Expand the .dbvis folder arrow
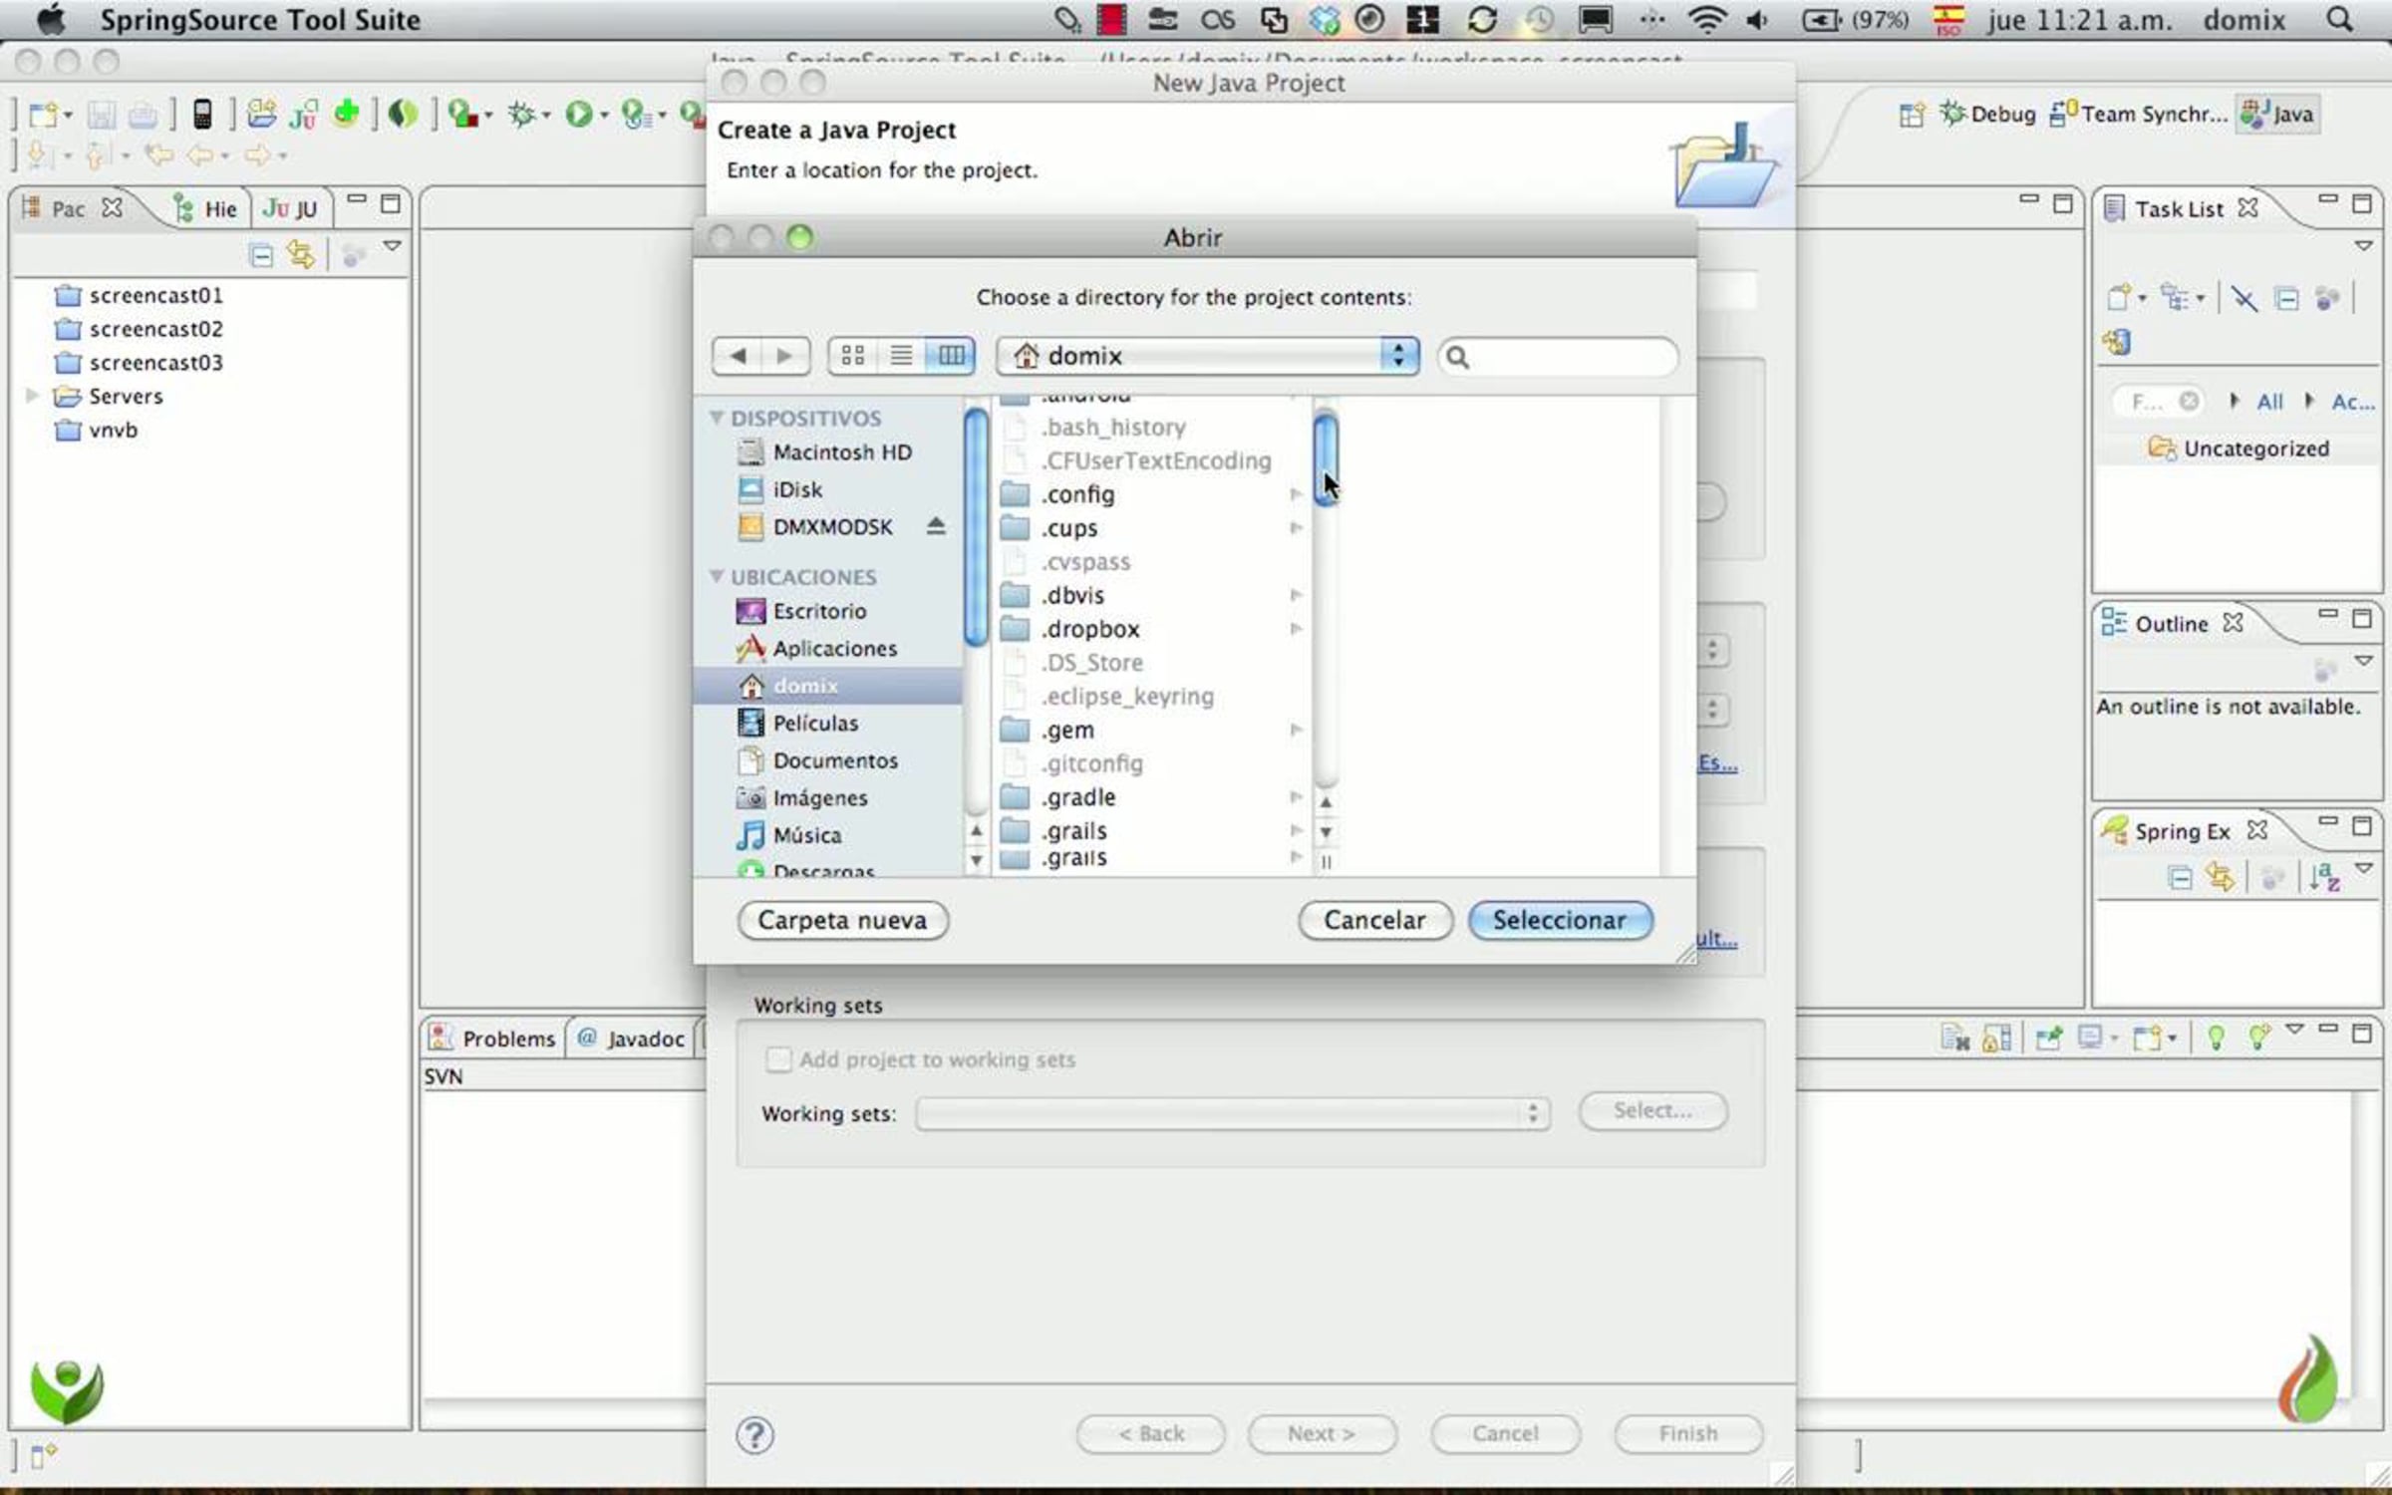Image resolution: width=2392 pixels, height=1495 pixels. (x=1296, y=595)
